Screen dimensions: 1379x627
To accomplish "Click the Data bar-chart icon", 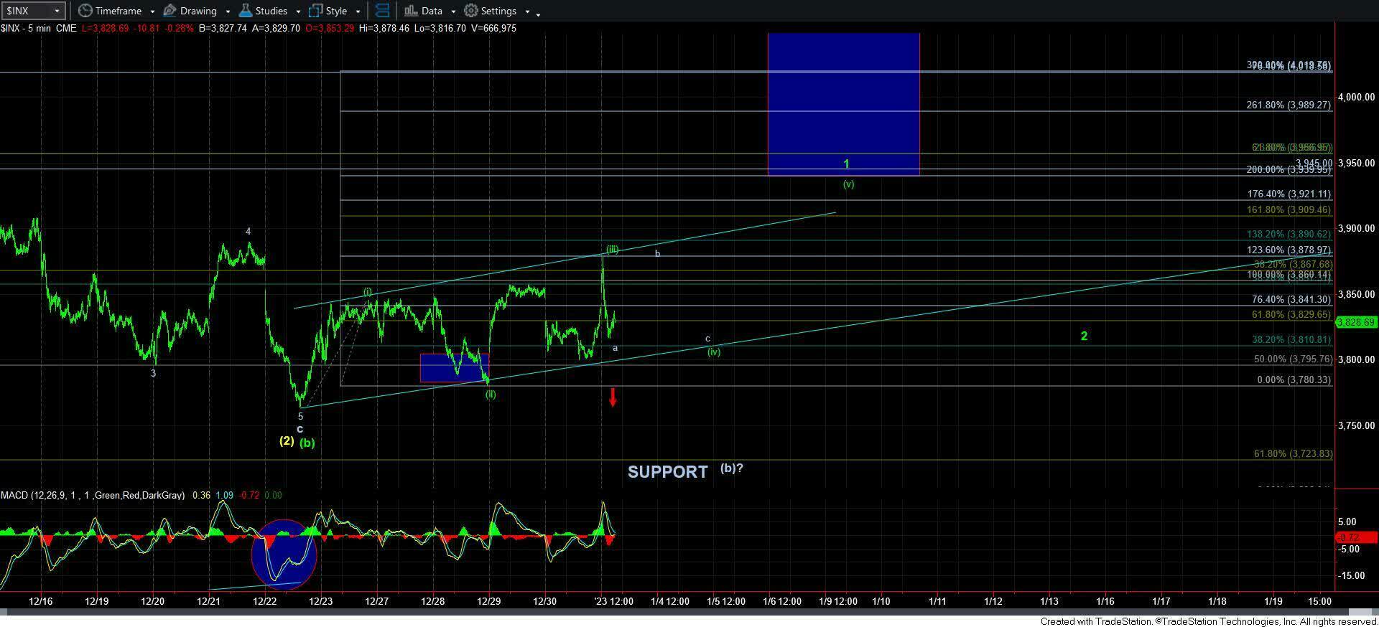I will 410,11.
